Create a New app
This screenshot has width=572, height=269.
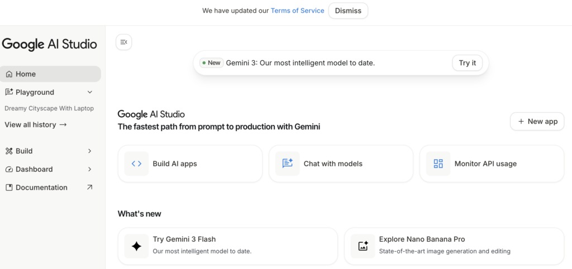(x=537, y=122)
